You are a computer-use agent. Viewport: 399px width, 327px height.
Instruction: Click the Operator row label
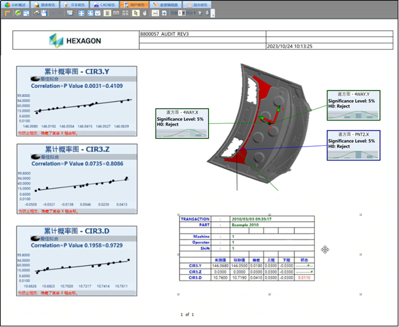coord(201,242)
